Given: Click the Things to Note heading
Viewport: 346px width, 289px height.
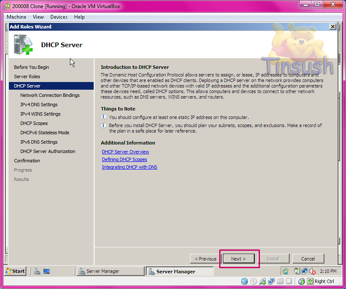Looking at the screenshot, I should (118, 109).
